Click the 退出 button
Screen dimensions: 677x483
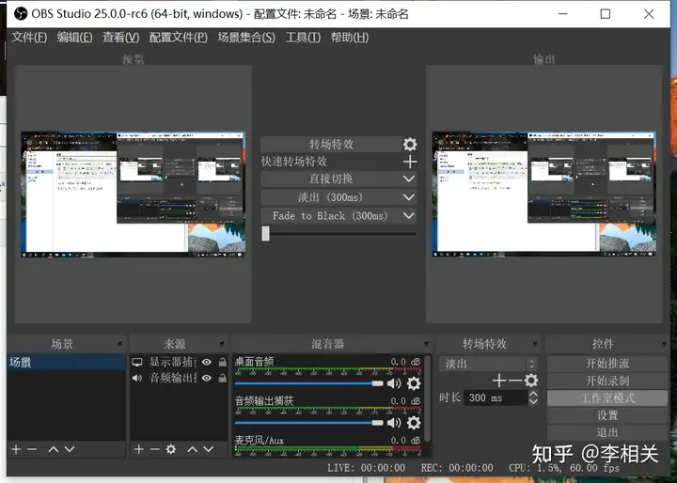click(x=607, y=432)
